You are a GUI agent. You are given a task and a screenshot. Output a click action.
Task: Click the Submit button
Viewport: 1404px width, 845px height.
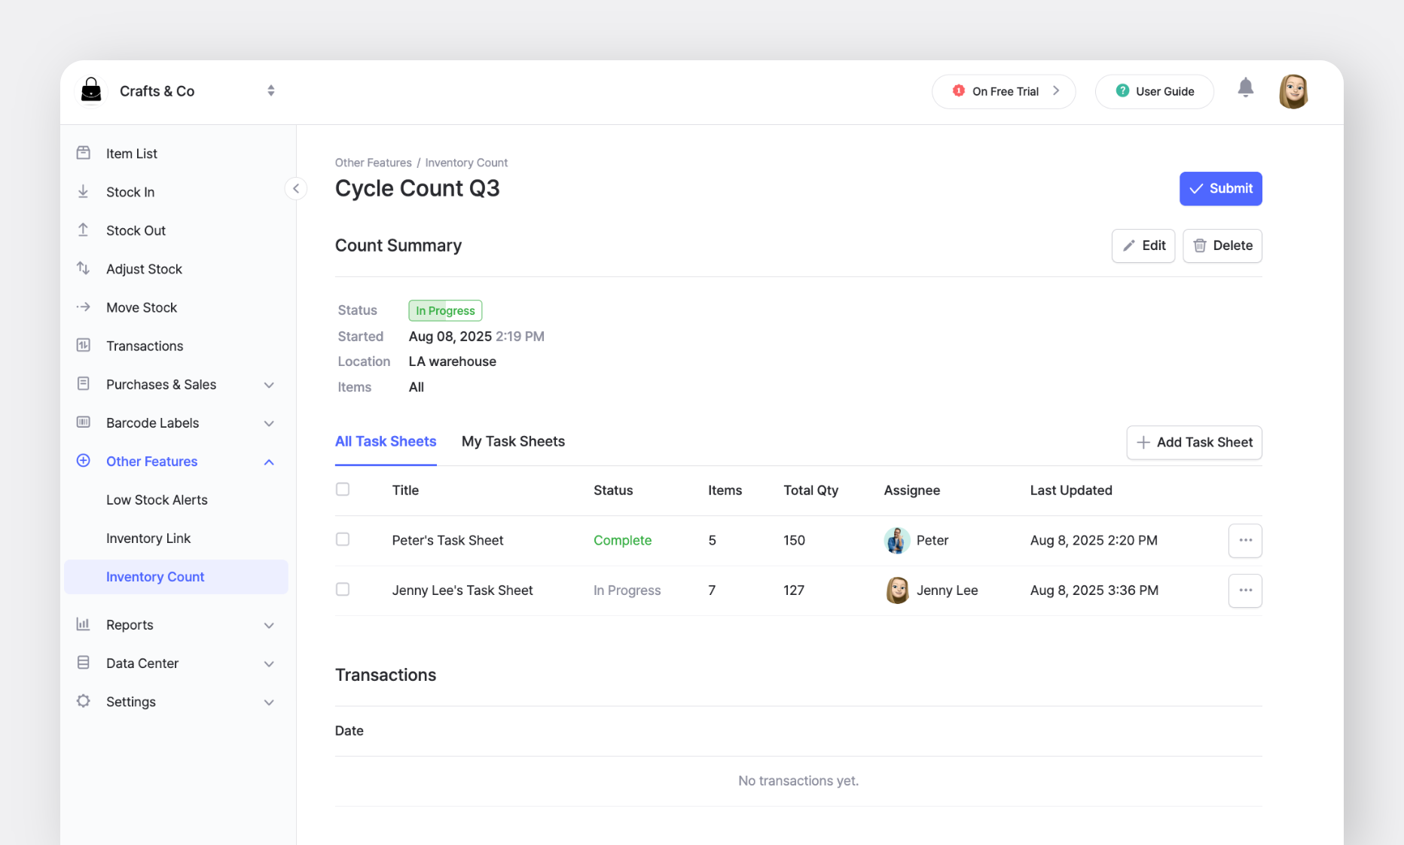pos(1220,188)
